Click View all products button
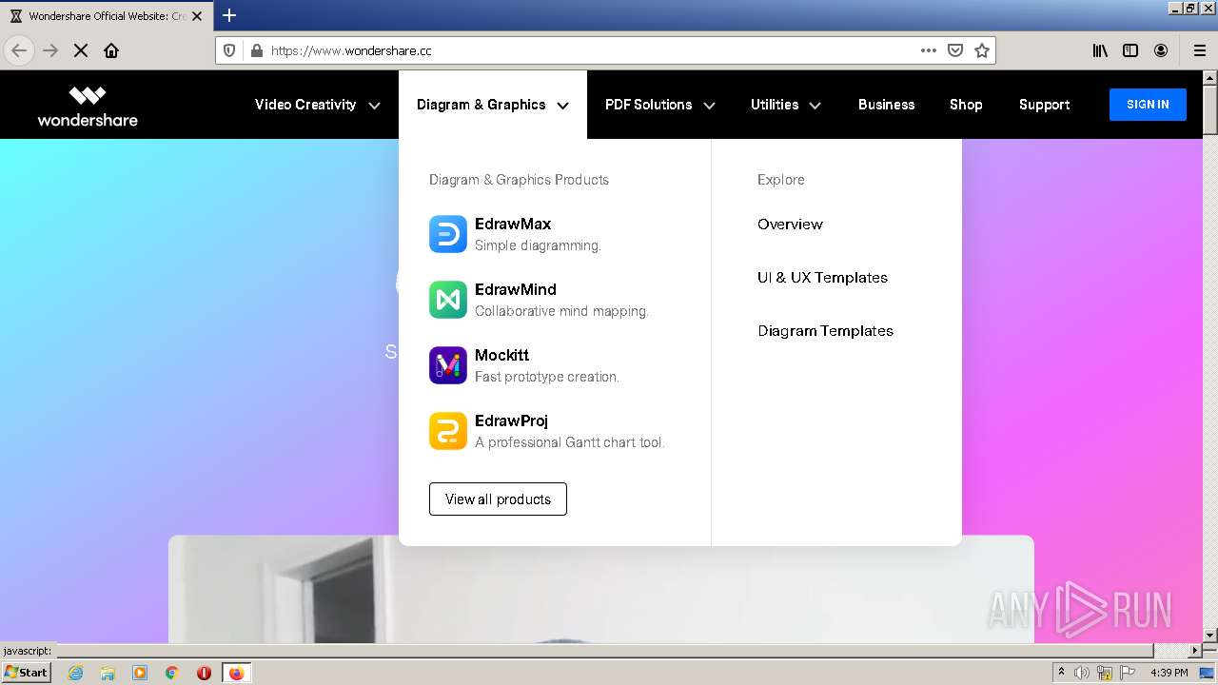1218x685 pixels. click(x=498, y=499)
